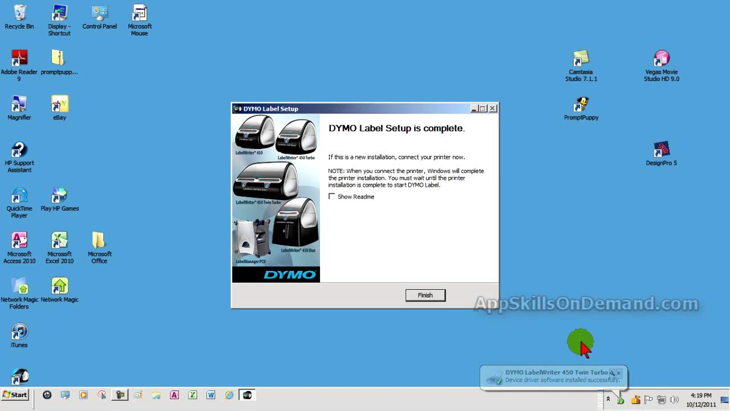
Task: Click the LabelWriter 450 Duo printer image
Action: click(x=294, y=224)
